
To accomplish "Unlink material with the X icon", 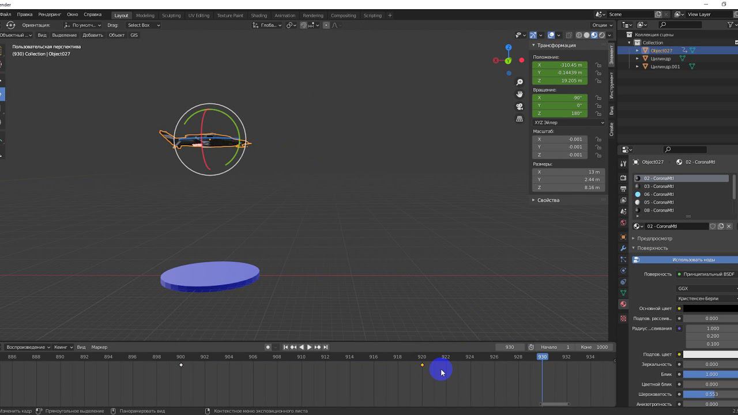I will pos(729,226).
